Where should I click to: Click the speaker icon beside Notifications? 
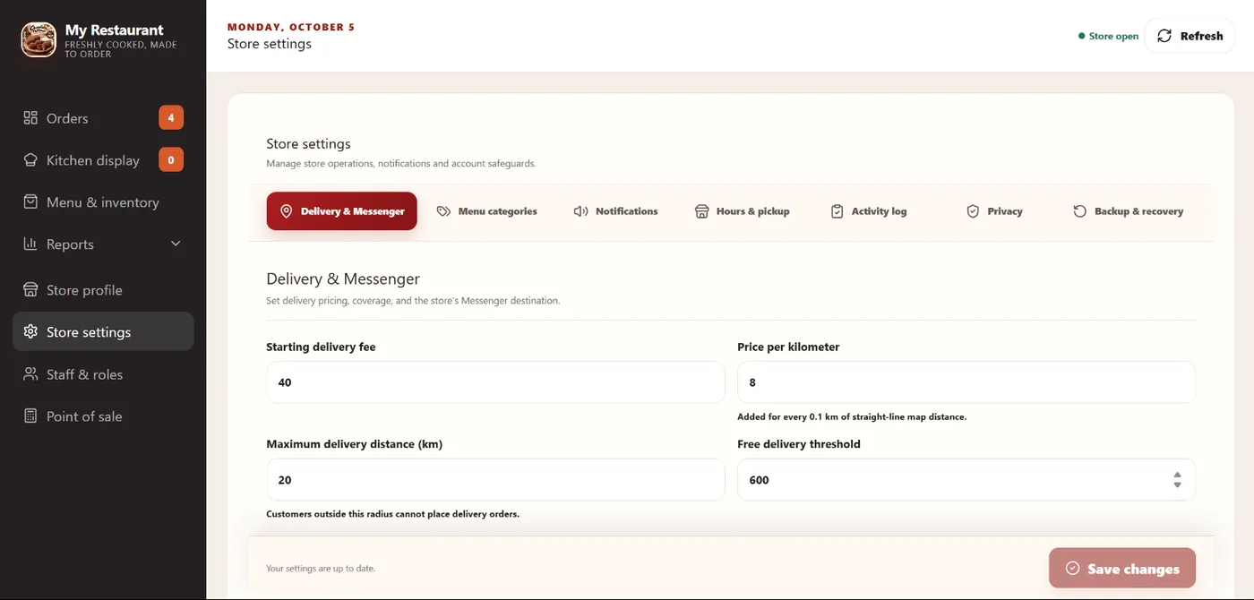(x=580, y=211)
